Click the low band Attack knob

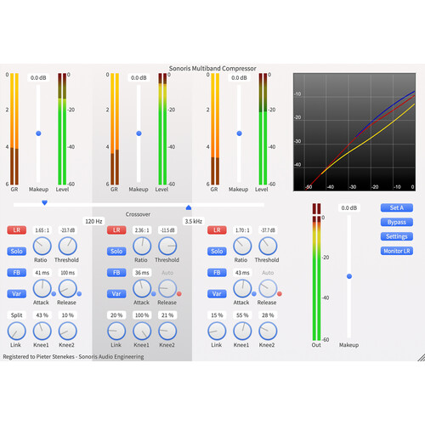[42, 288]
